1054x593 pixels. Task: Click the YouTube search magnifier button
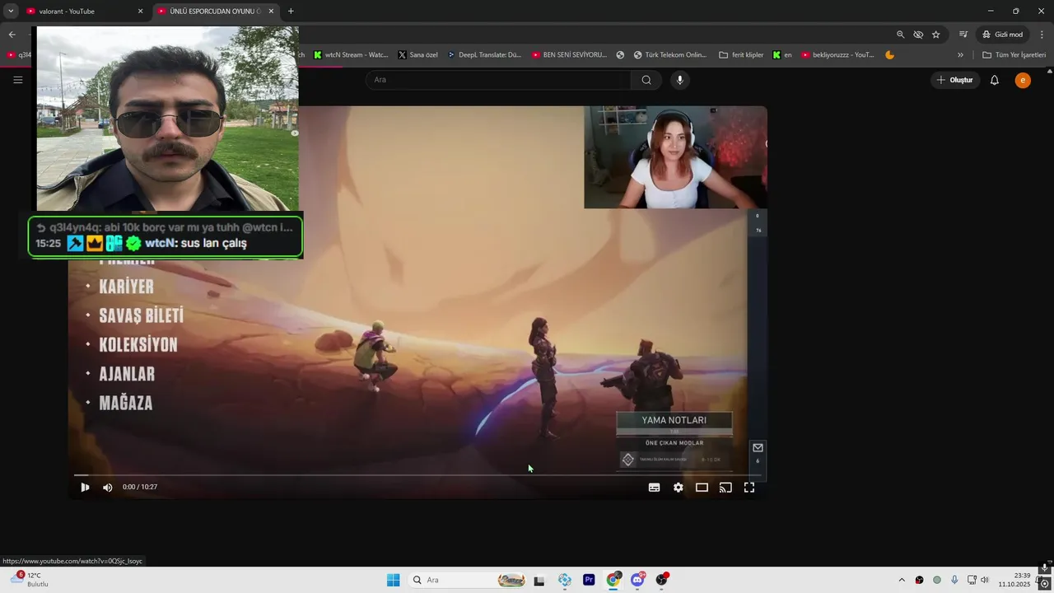click(x=646, y=80)
